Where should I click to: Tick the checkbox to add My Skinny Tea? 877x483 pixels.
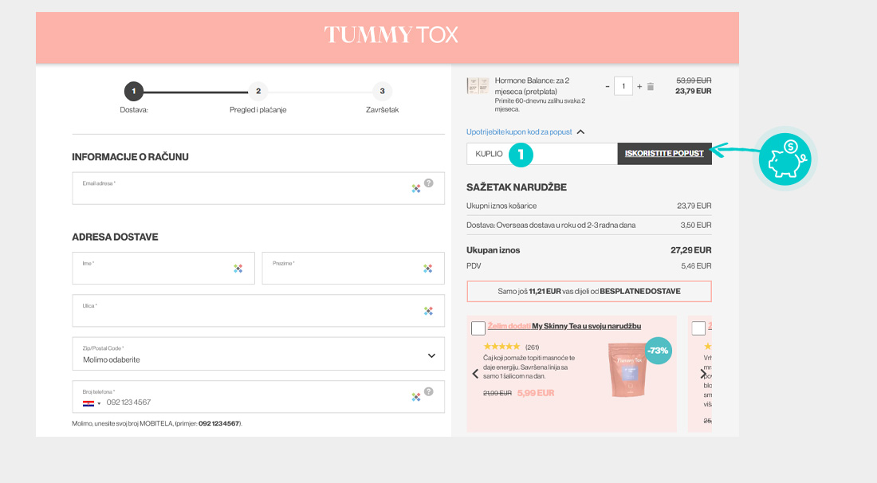pos(478,328)
